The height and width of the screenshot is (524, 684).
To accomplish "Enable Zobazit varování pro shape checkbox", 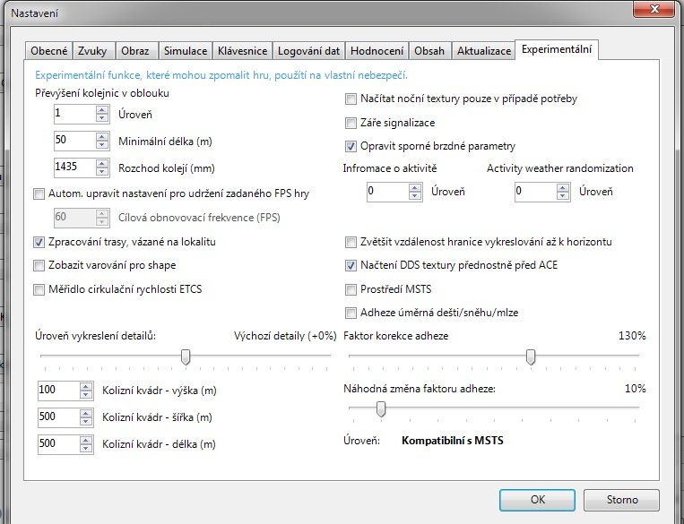I will coord(39,265).
